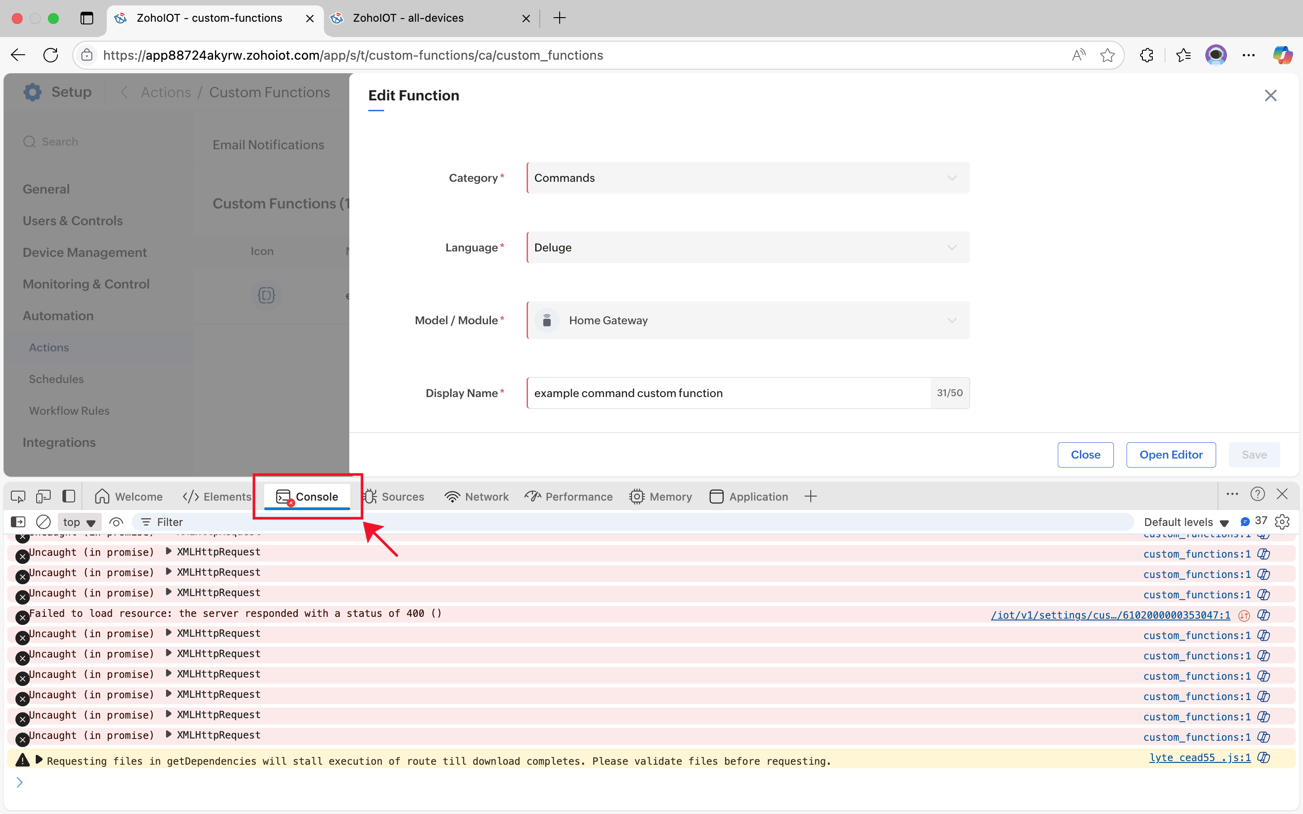Click the Display Name input field
The height and width of the screenshot is (814, 1303).
[728, 393]
